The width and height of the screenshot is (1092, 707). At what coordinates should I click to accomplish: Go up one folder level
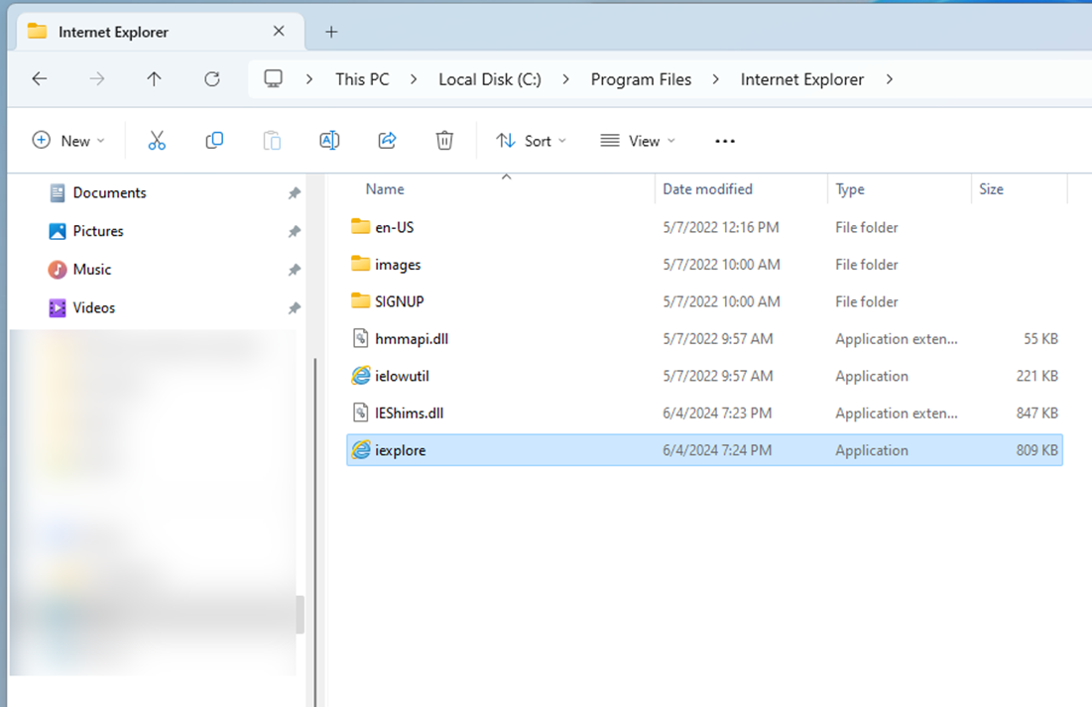coord(154,79)
